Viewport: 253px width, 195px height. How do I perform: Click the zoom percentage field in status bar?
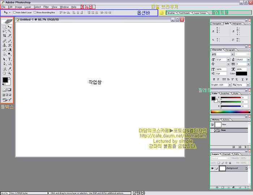click(4, 193)
